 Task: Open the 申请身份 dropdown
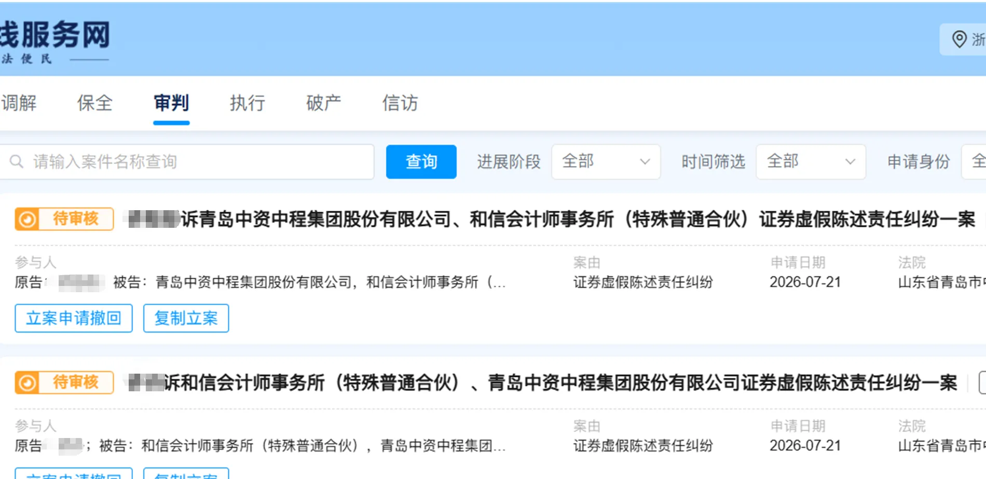click(x=974, y=162)
